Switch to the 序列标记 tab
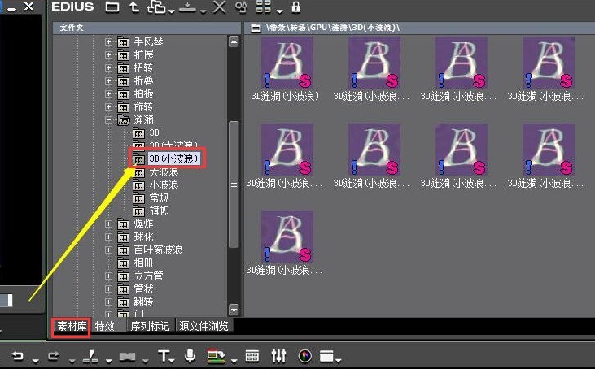The width and height of the screenshot is (595, 369). tap(150, 326)
